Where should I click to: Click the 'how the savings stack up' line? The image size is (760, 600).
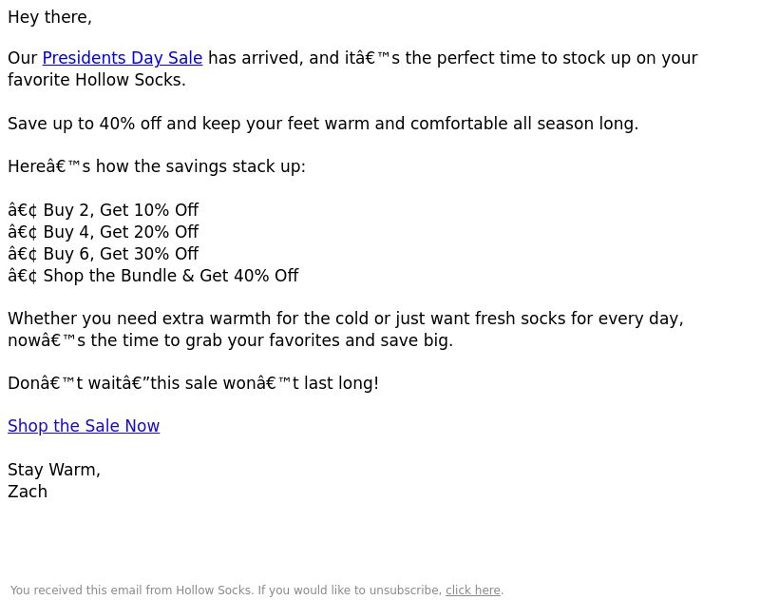(157, 166)
